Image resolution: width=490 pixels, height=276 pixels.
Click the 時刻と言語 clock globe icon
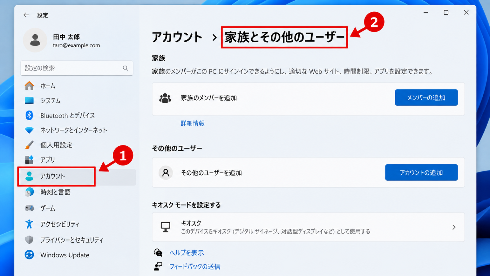click(29, 192)
